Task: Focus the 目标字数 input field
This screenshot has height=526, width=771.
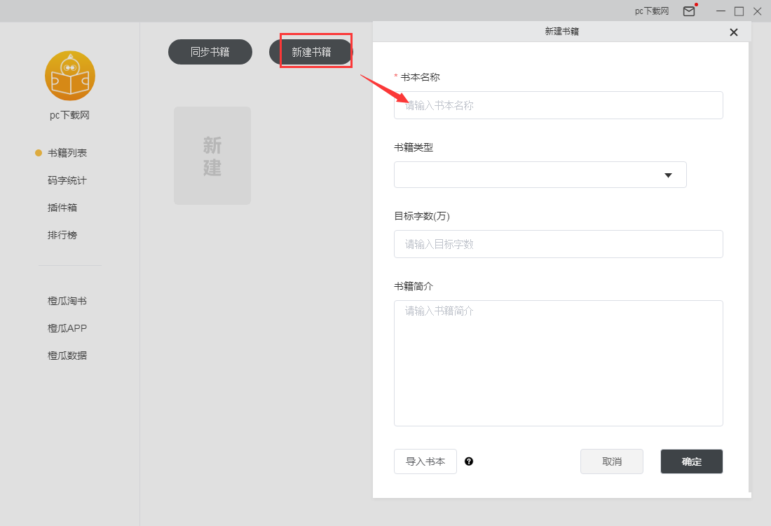Action: (558, 244)
